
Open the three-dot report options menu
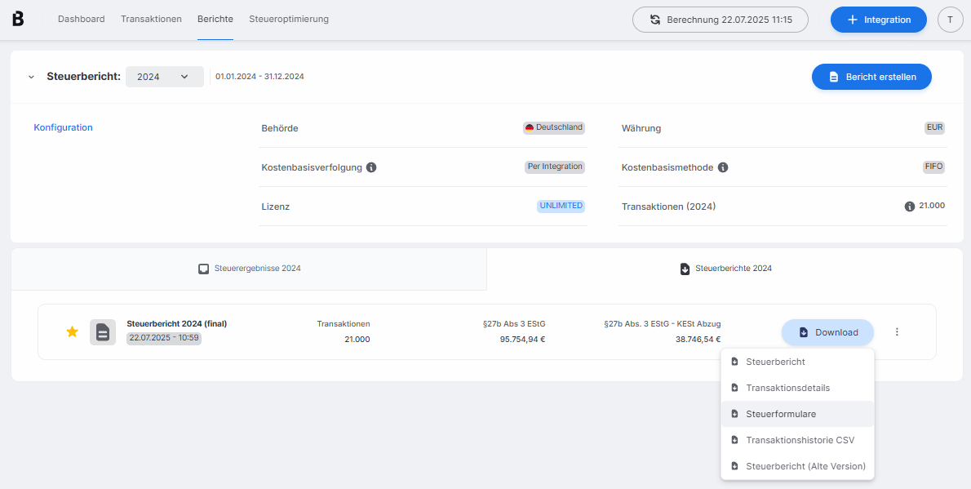897,332
